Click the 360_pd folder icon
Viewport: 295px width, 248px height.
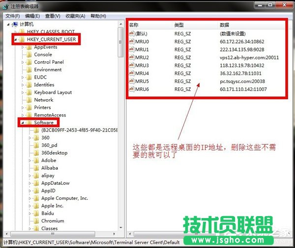tap(36, 145)
